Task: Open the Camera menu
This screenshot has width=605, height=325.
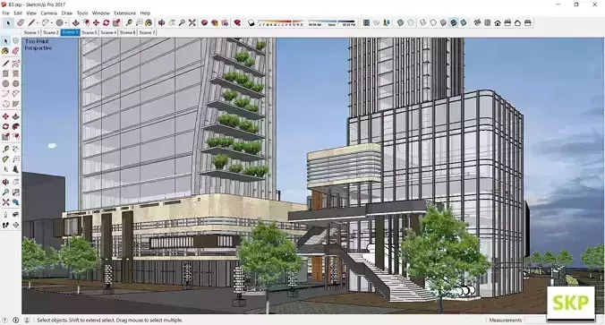Action: pos(49,13)
